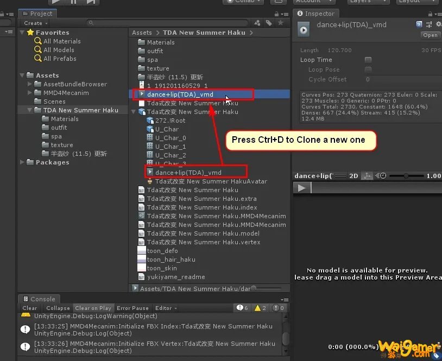This screenshot has height=361, width=442.
Task: Toggle warning messages count of 2
Action: (260, 308)
